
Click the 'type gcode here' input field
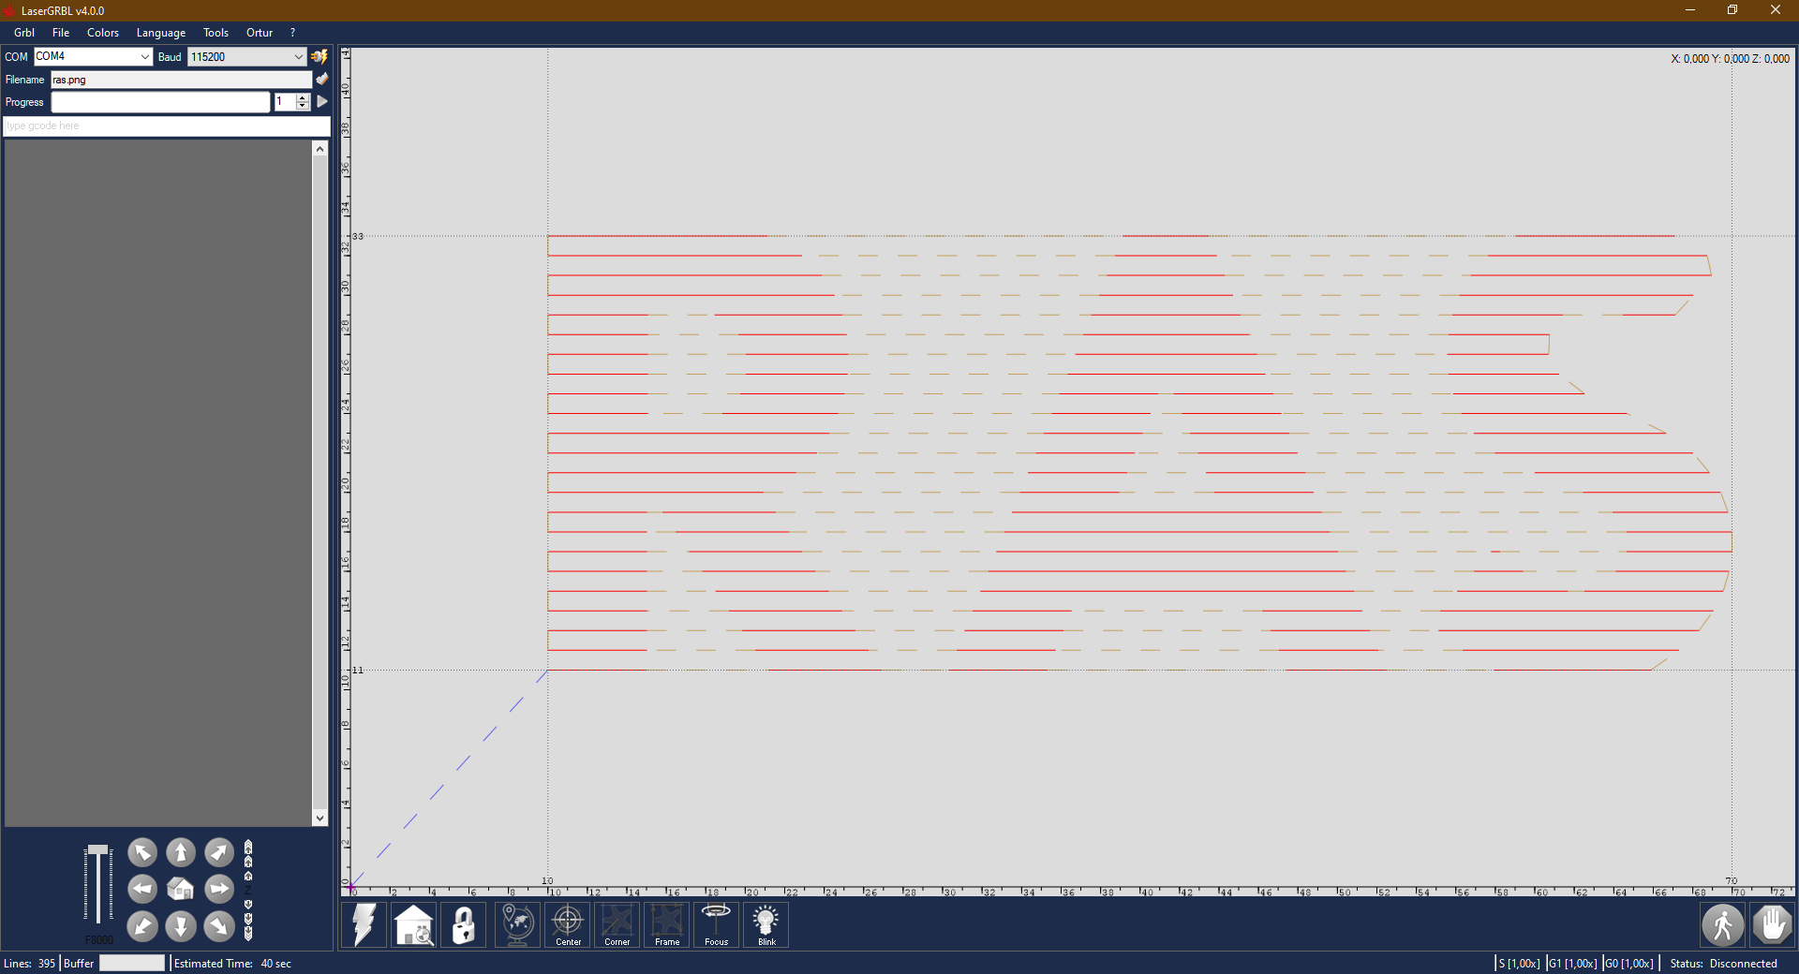point(167,125)
